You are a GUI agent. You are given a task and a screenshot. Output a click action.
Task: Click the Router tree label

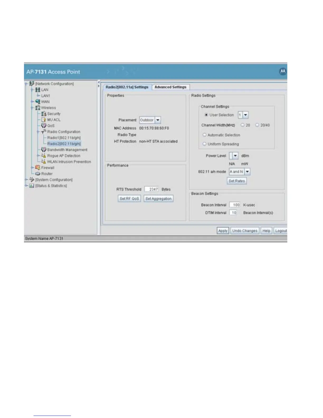point(47,174)
